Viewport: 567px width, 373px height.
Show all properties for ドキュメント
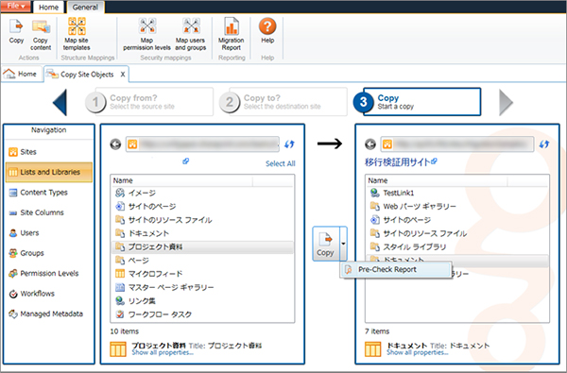tap(418, 352)
